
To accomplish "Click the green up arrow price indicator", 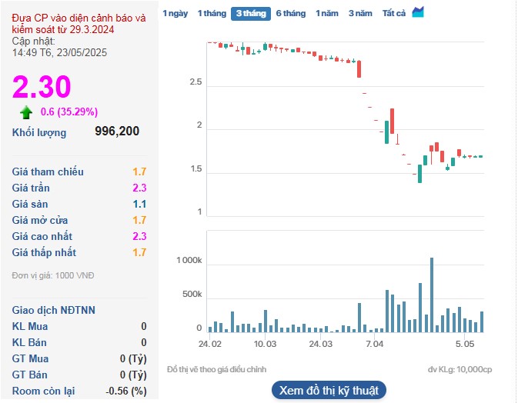I will 27,112.
